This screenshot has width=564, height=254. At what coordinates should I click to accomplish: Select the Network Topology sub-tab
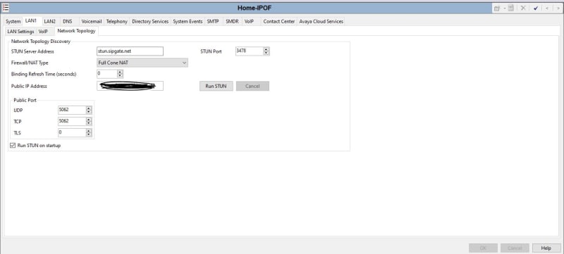[76, 31]
